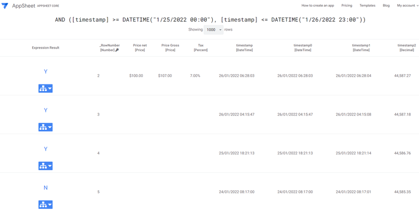
Task: Open hierarchy button in row 2
Action: click(45, 88)
